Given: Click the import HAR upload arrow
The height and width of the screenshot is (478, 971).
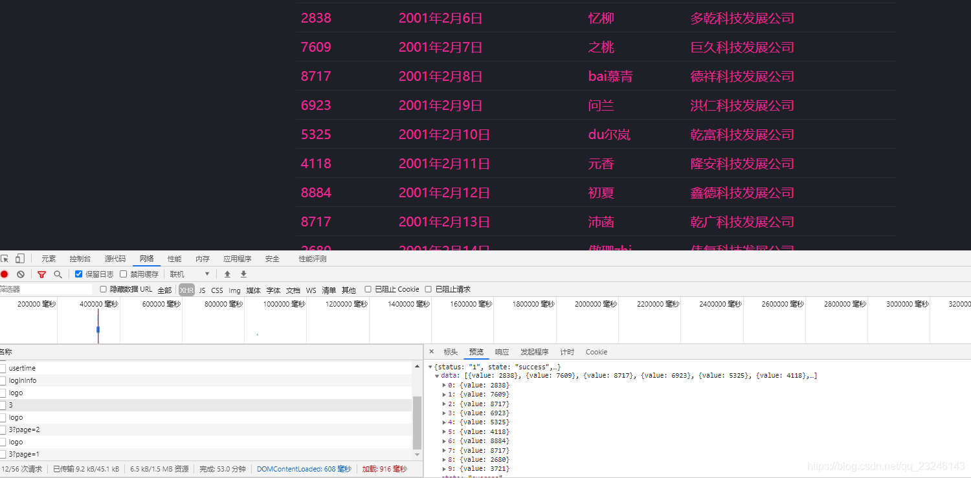Looking at the screenshot, I should coord(227,274).
